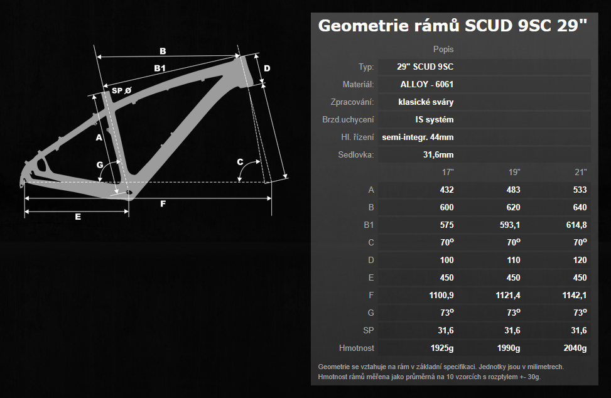The width and height of the screenshot is (611, 398).
Task: Select weight "1925g" in Hmotnost row
Action: (x=442, y=348)
